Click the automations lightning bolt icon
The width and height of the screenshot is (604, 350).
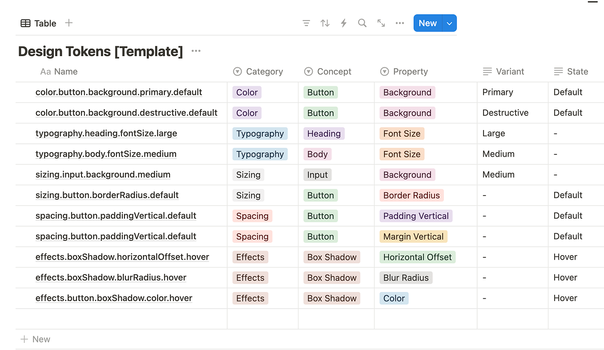click(343, 23)
